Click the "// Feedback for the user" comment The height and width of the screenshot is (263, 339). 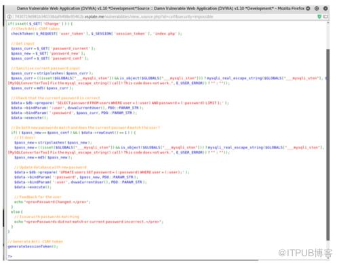point(38,197)
